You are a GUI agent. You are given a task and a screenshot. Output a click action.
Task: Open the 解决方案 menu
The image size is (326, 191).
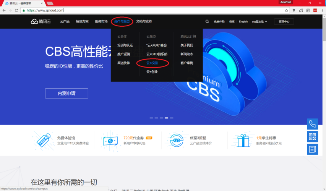[x=82, y=21]
